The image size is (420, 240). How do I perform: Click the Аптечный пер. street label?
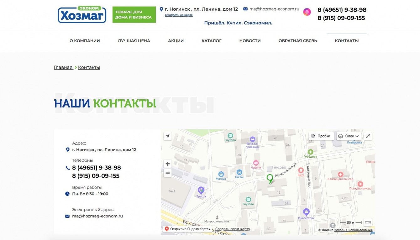[308, 177]
